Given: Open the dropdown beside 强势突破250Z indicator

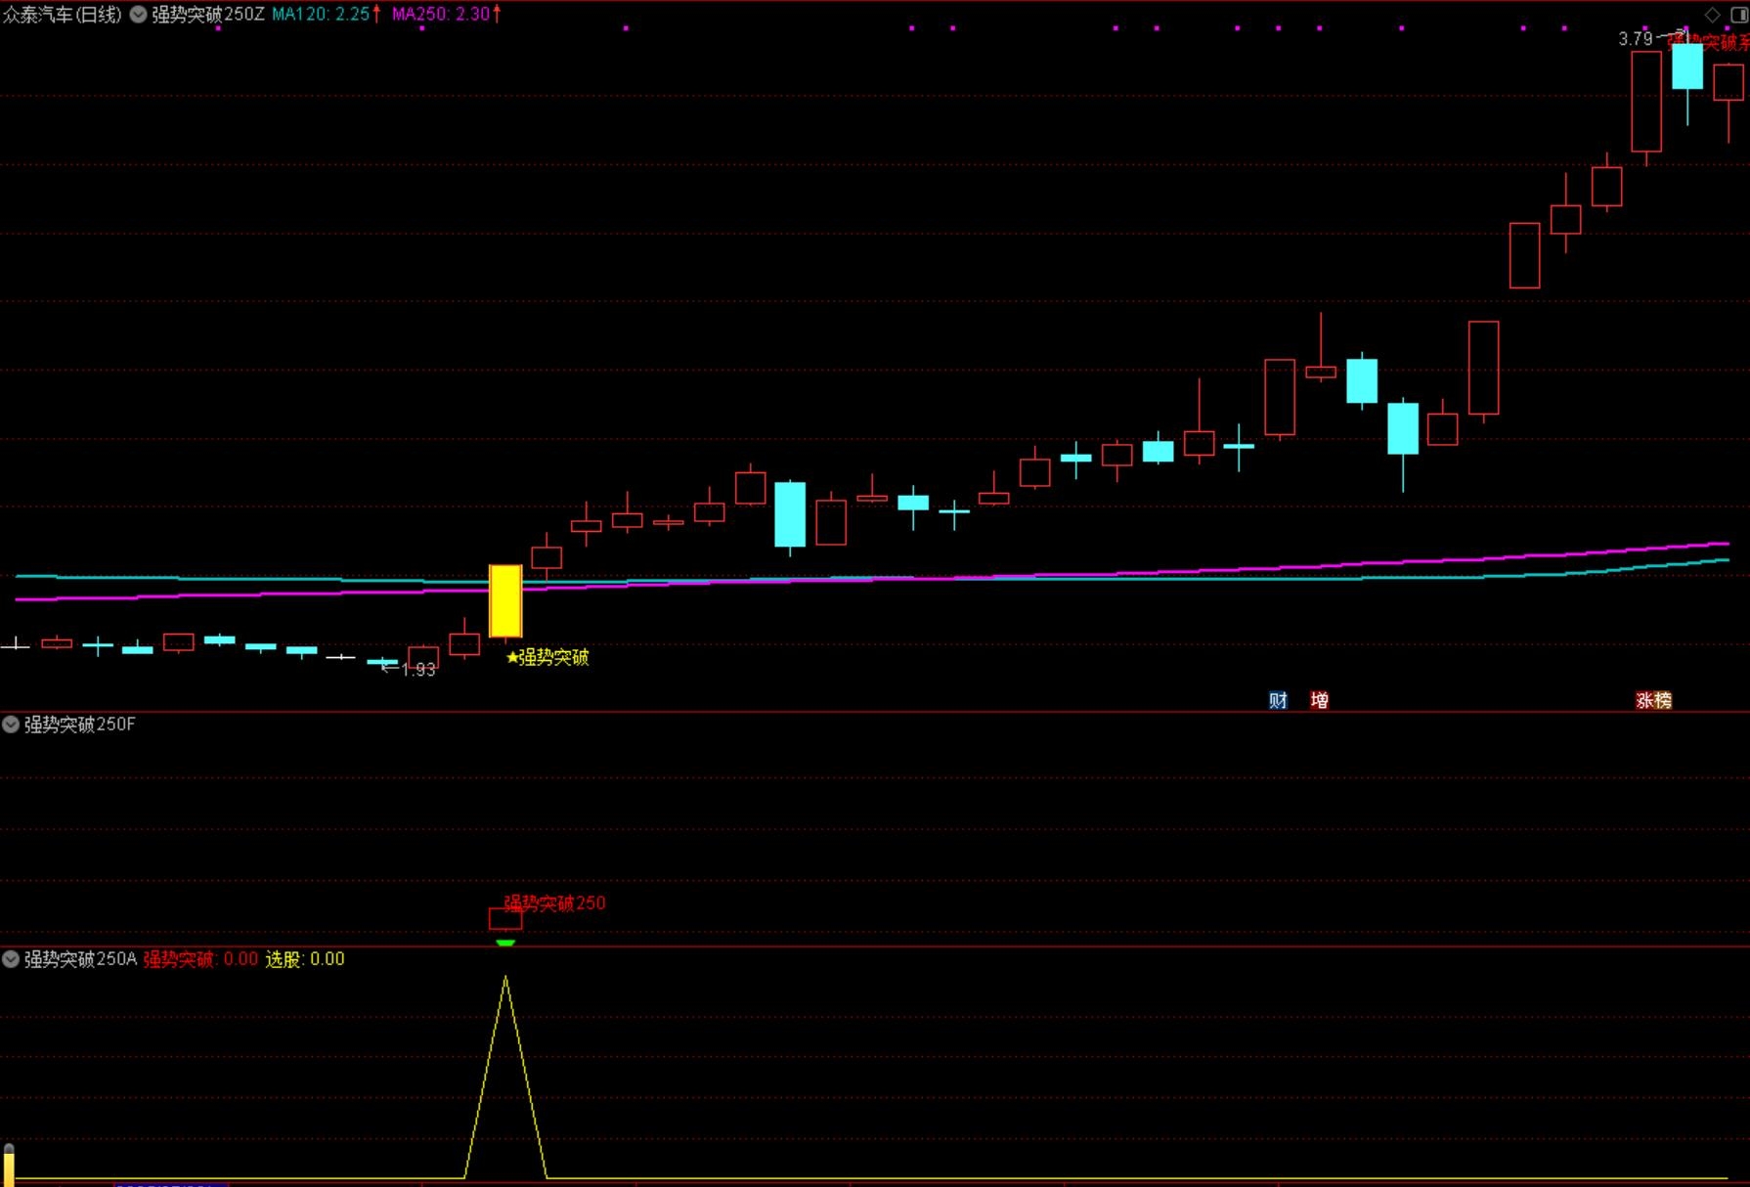Looking at the screenshot, I should [139, 15].
